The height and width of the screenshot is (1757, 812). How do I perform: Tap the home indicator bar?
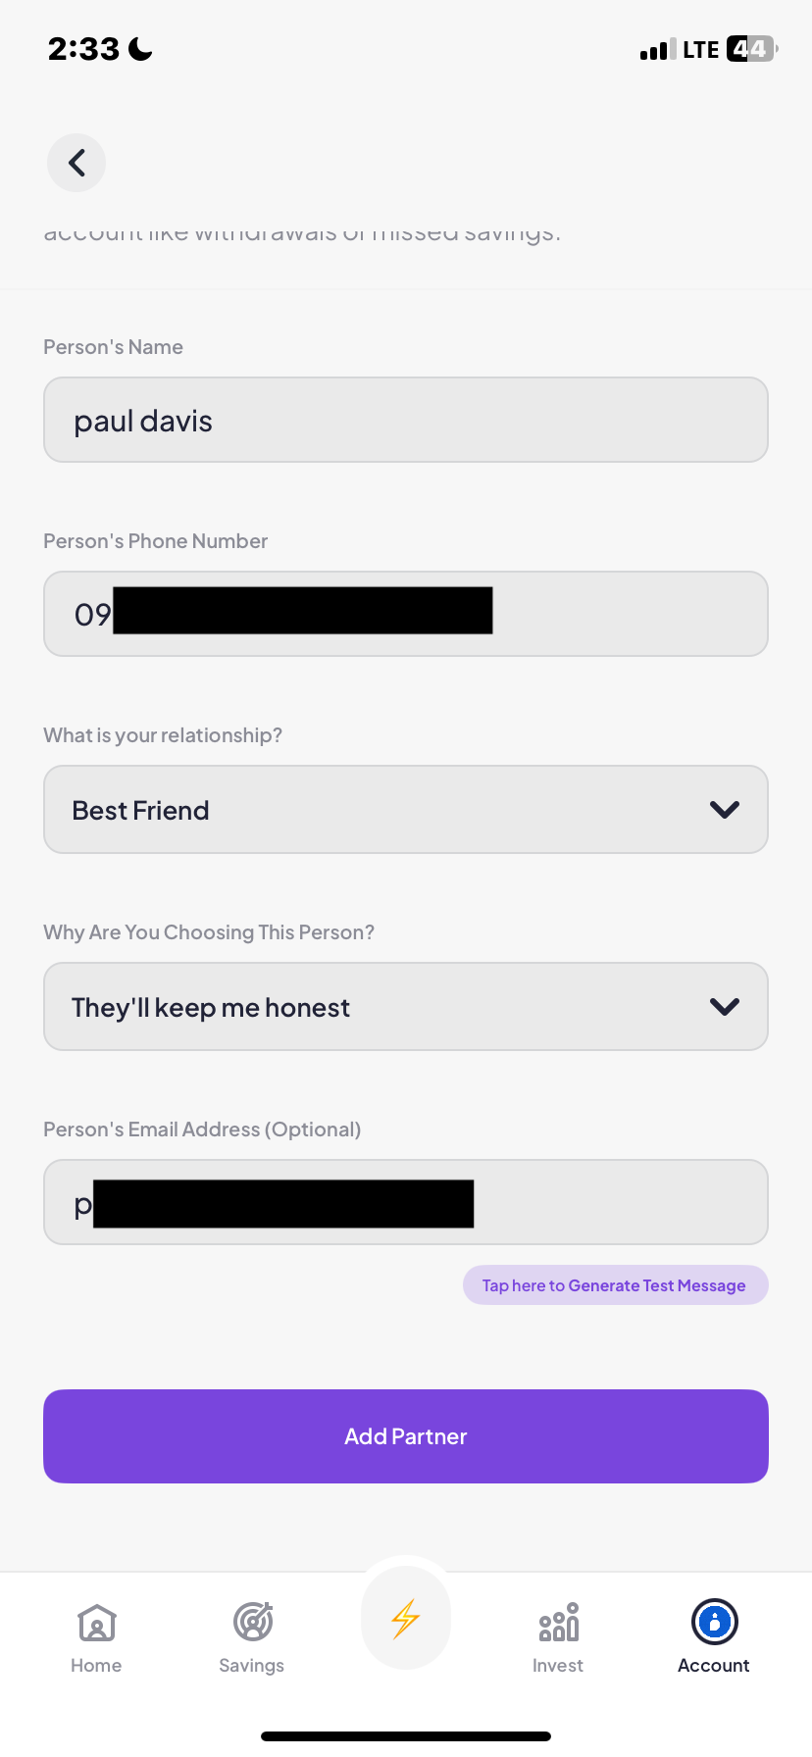[406, 1736]
